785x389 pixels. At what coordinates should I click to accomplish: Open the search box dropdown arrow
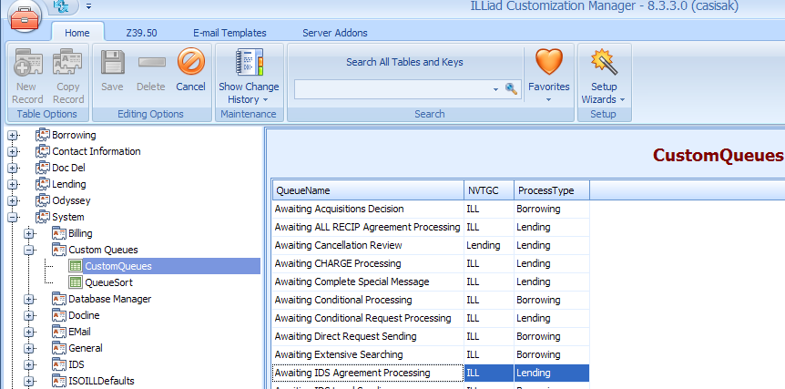[x=495, y=89]
